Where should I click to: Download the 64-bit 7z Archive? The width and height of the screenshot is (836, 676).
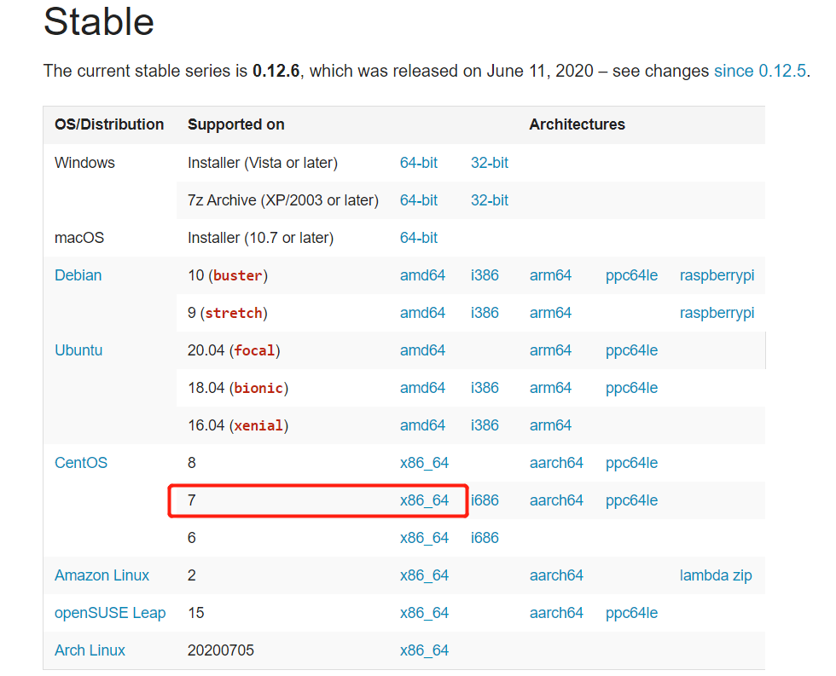(x=418, y=200)
